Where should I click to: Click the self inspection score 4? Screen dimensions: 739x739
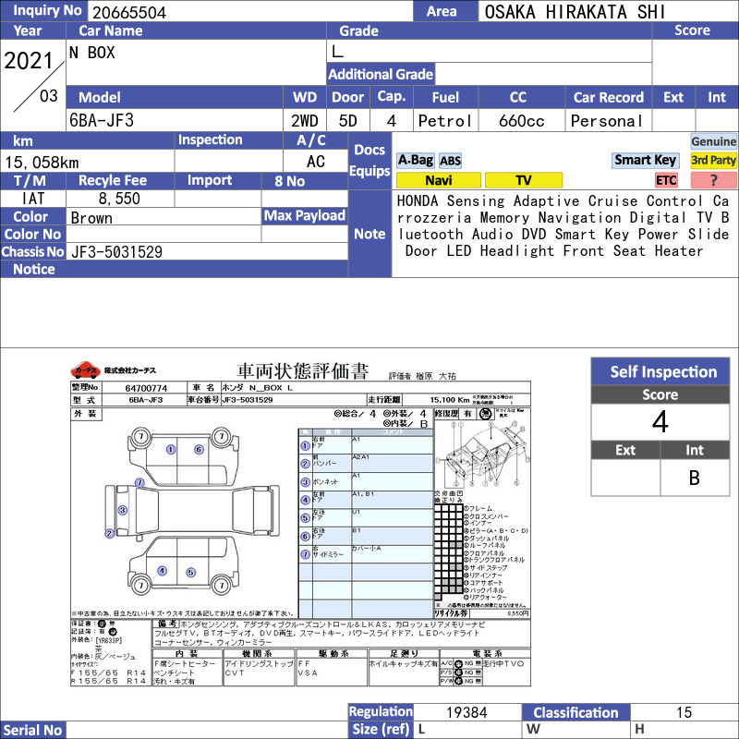point(660,422)
